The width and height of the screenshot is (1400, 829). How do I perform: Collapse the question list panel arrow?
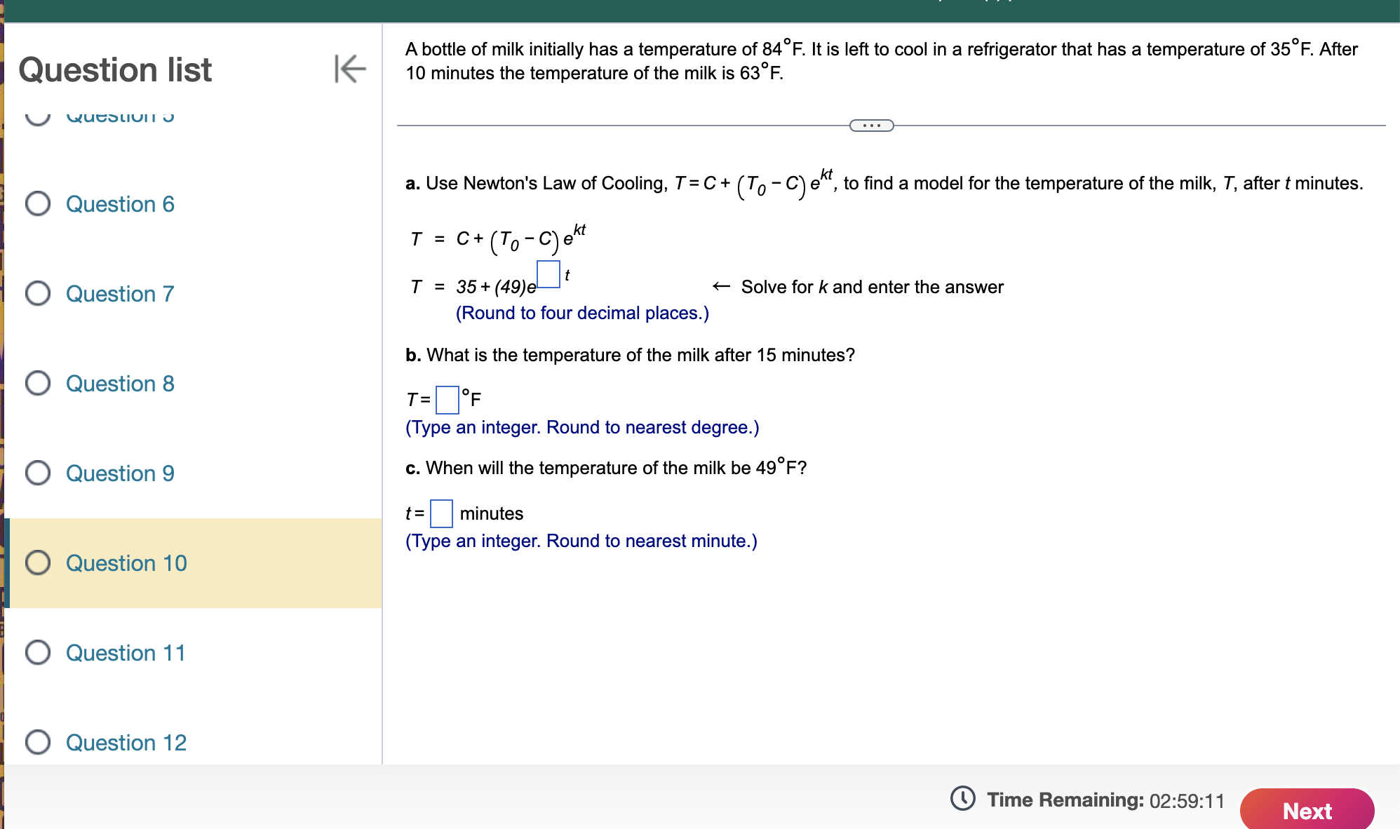[349, 69]
